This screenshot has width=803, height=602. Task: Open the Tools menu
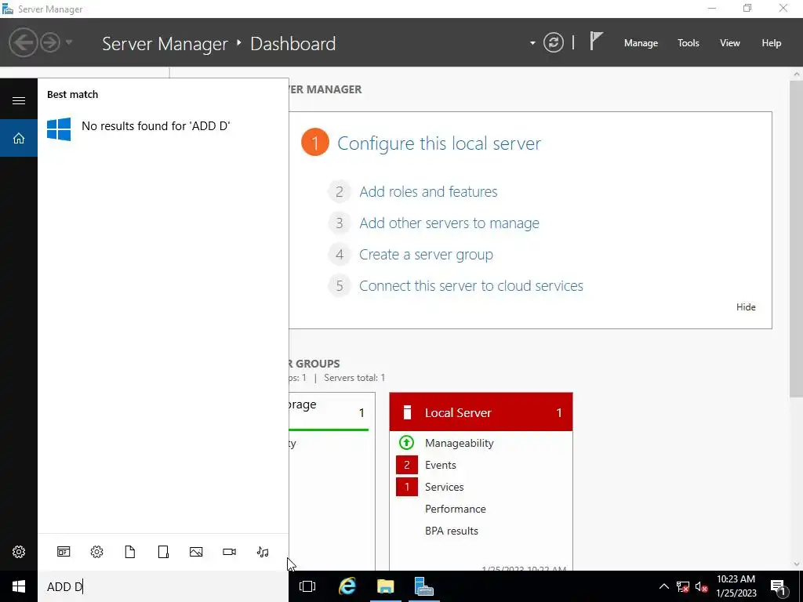pyautogui.click(x=689, y=43)
